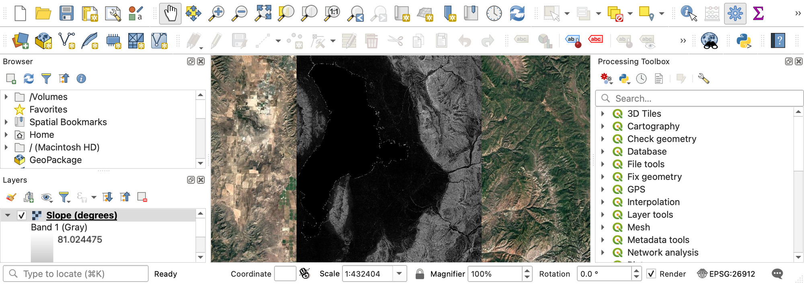Expand / (Macintosh HD) tree item
Image resolution: width=804 pixels, height=284 pixels.
(6, 147)
